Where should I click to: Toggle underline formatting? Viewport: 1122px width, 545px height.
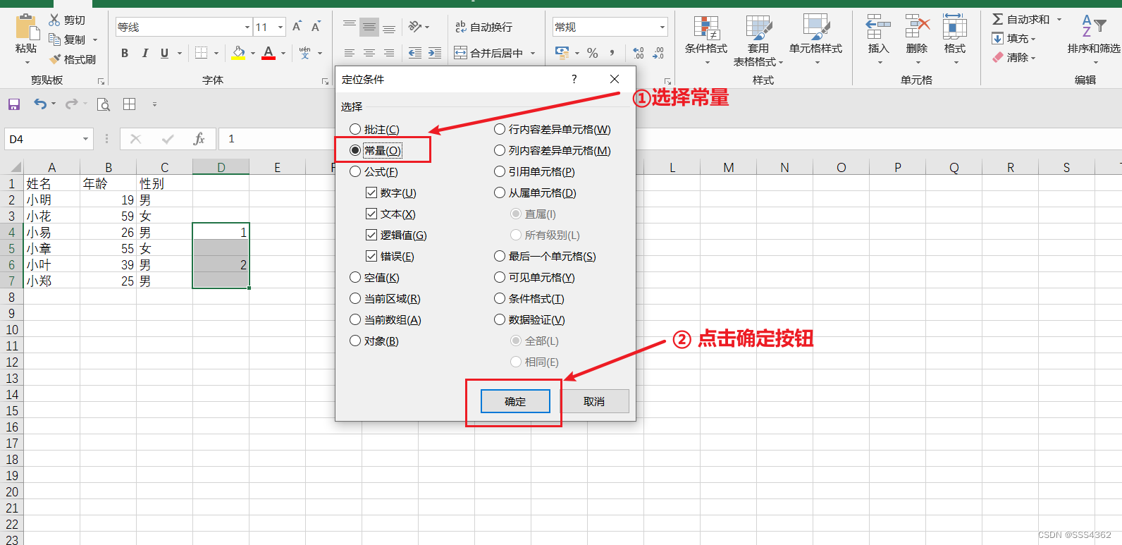pyautogui.click(x=164, y=53)
